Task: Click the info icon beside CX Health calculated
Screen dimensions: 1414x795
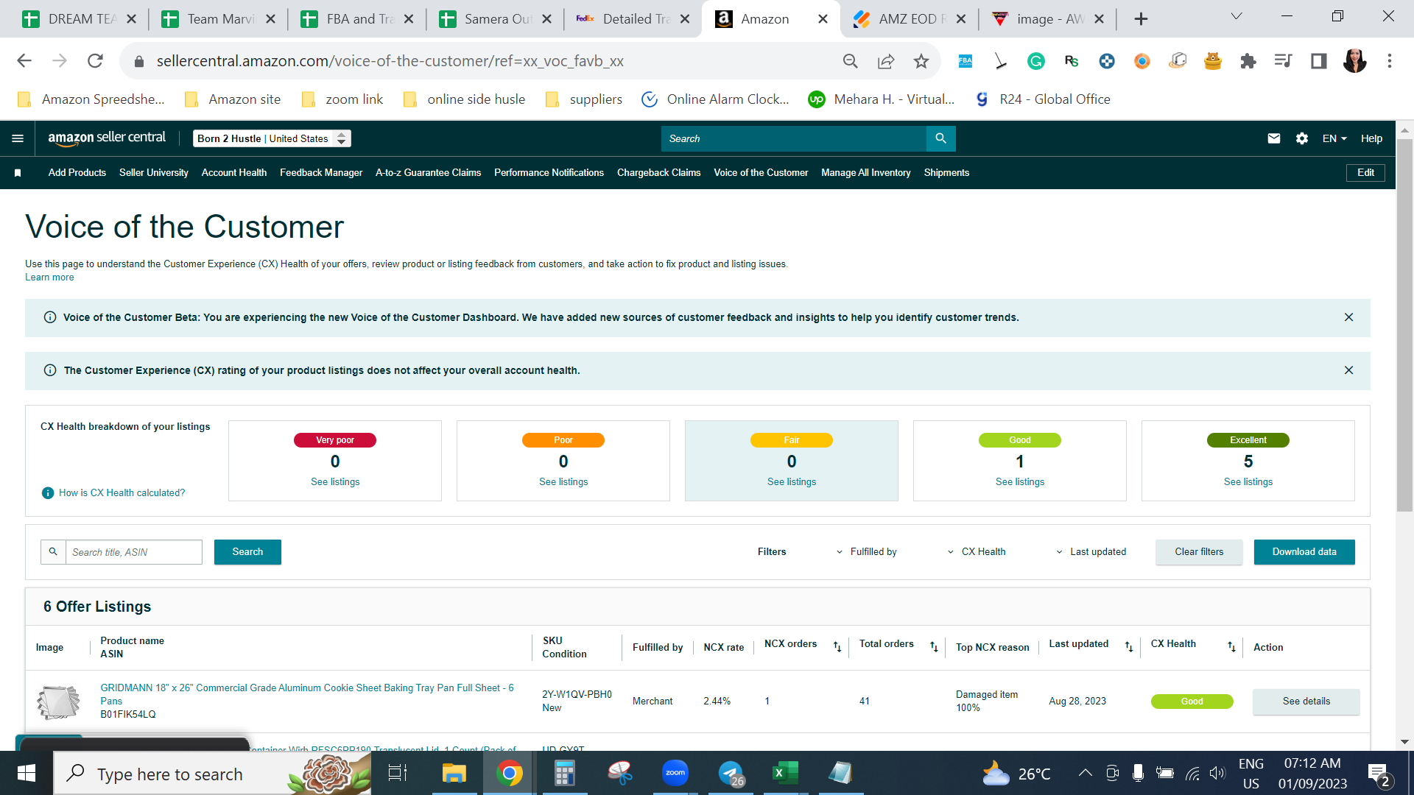Action: 48,493
